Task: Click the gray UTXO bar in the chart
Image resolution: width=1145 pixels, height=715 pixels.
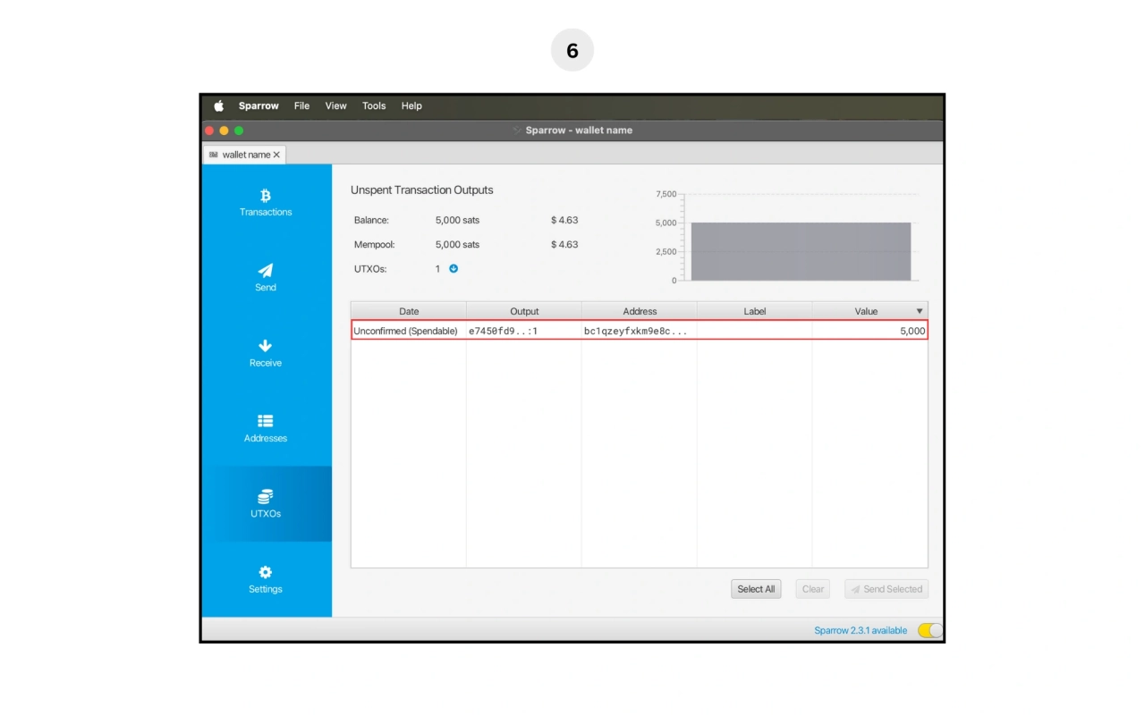Action: 801,251
